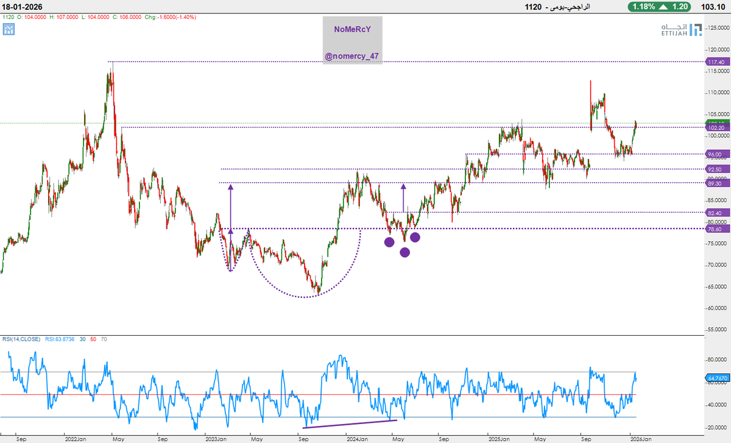Open the 1120 symbol title in header
731x443 pixels.
(535, 6)
